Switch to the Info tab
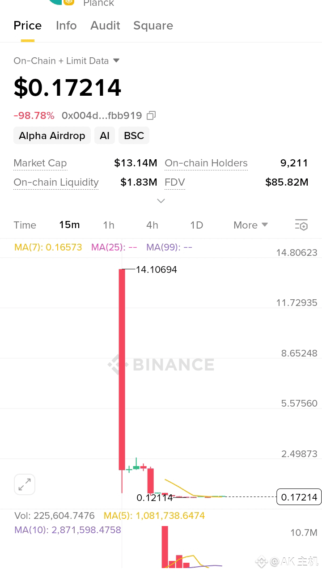This screenshot has width=322, height=573. pos(66,25)
